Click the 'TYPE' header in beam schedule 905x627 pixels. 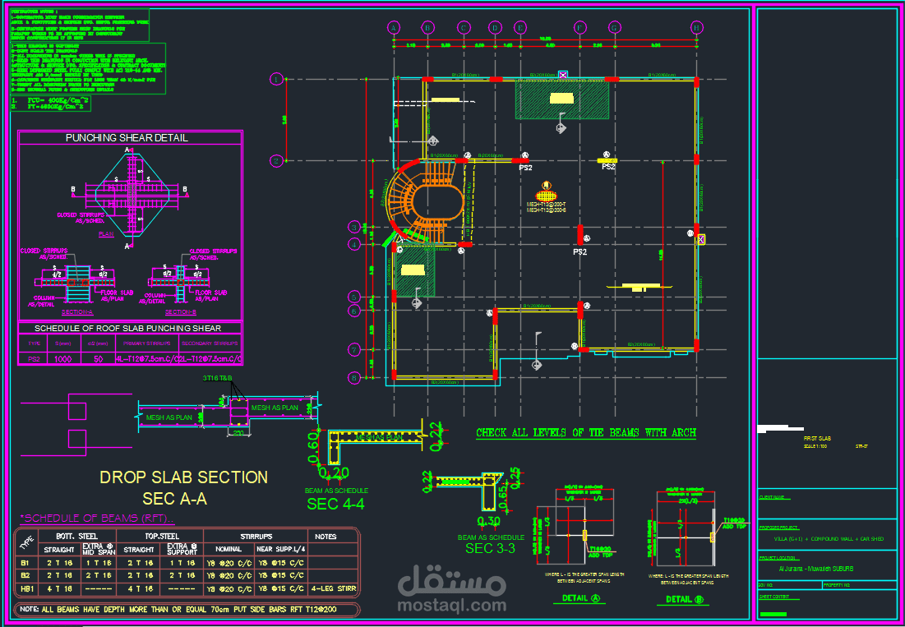tap(25, 543)
